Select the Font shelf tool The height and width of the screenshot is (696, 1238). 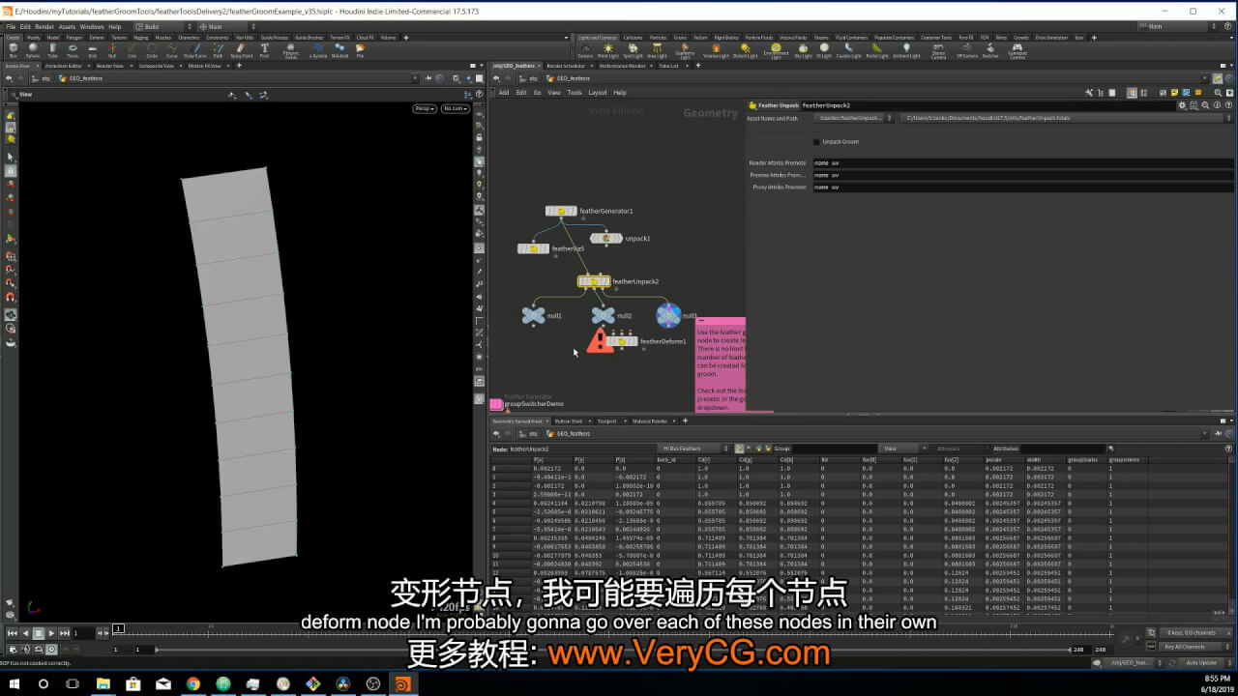(x=265, y=50)
